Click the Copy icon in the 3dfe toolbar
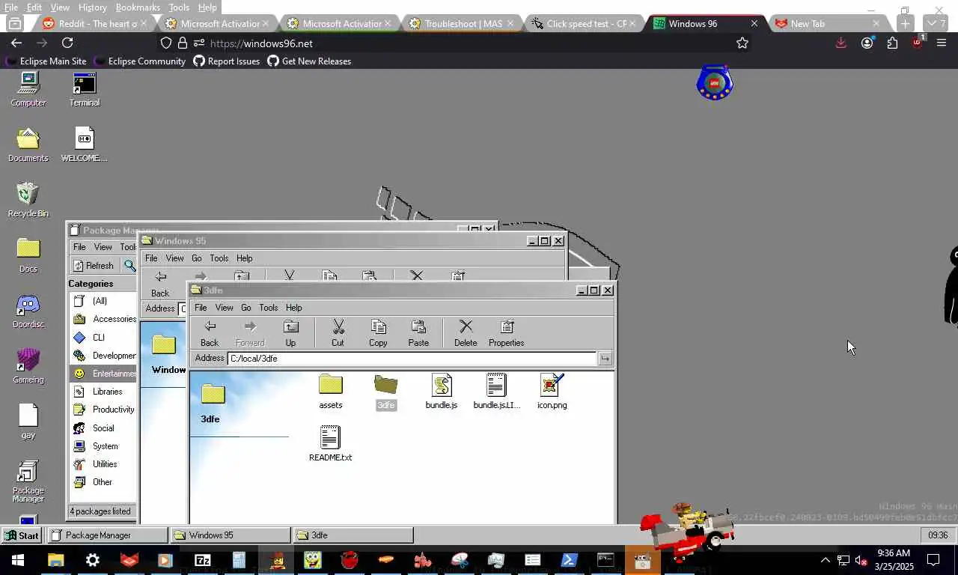This screenshot has width=958, height=575. coord(378,333)
